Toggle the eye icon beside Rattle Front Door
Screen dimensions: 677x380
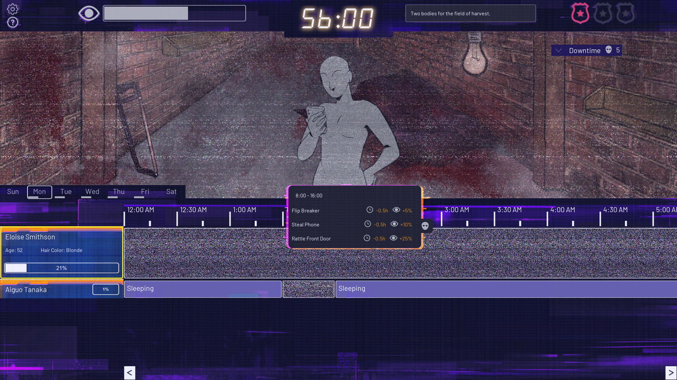(394, 238)
